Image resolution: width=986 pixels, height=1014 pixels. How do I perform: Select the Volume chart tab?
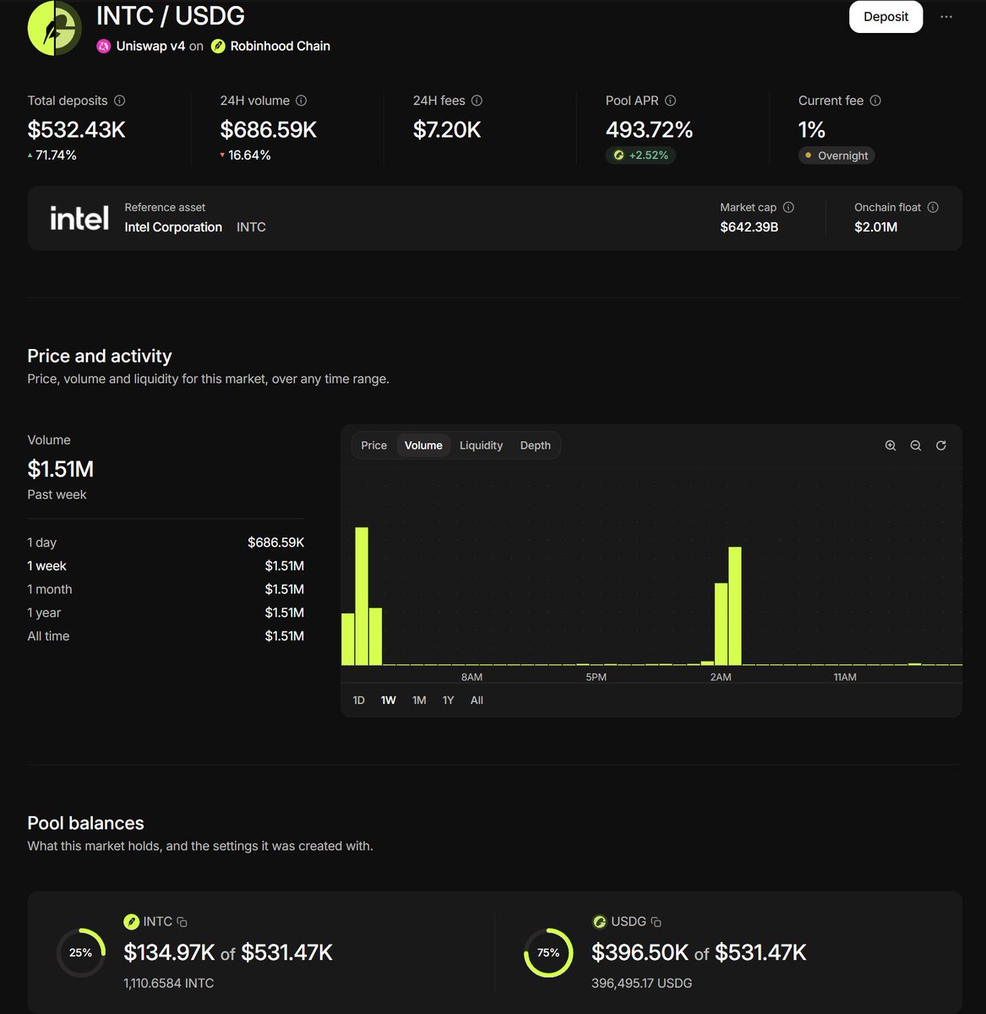(x=423, y=445)
